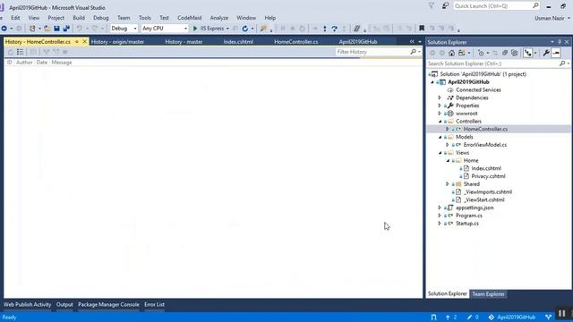Toggle the list view icon in History toolbar
Image resolution: width=573 pixels, height=322 pixels.
click(x=20, y=52)
